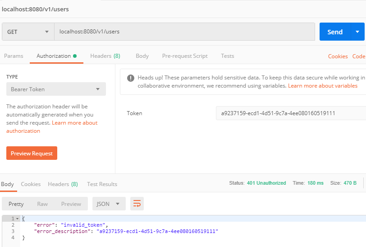Click the Code link
The image size is (366, 247).
pos(359,56)
